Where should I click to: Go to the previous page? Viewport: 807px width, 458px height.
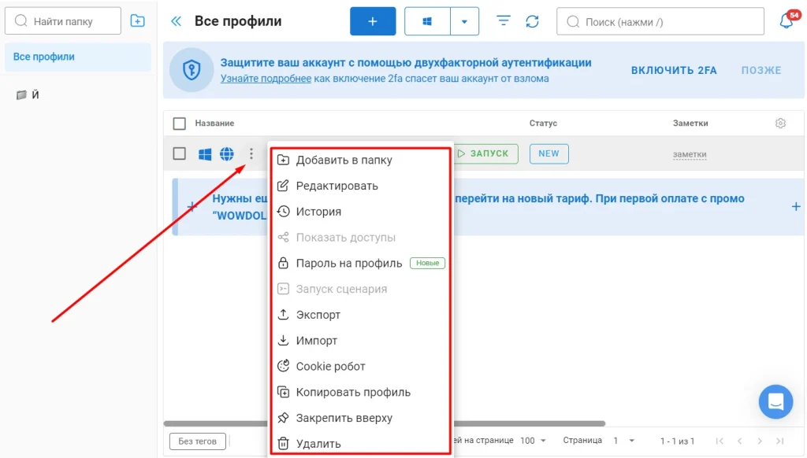click(739, 441)
